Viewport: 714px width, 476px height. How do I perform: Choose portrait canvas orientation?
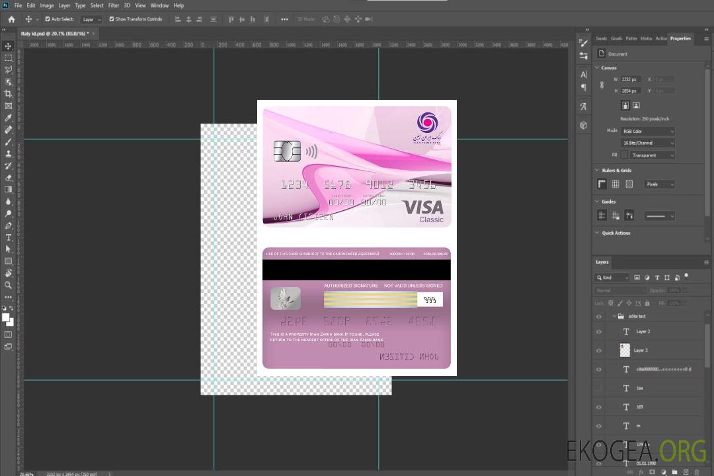(x=625, y=105)
